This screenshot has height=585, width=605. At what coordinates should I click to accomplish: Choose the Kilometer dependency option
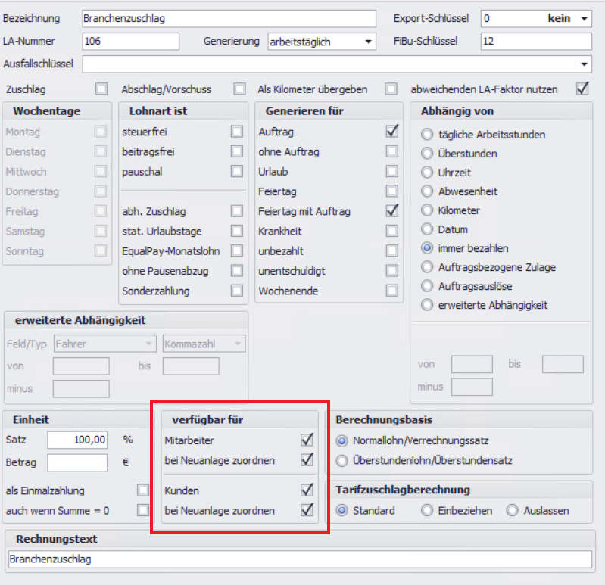(x=427, y=210)
